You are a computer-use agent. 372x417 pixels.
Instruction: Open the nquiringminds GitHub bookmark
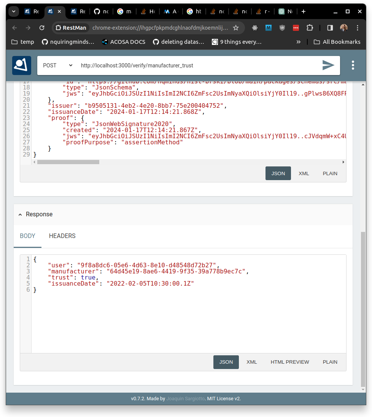68,42
